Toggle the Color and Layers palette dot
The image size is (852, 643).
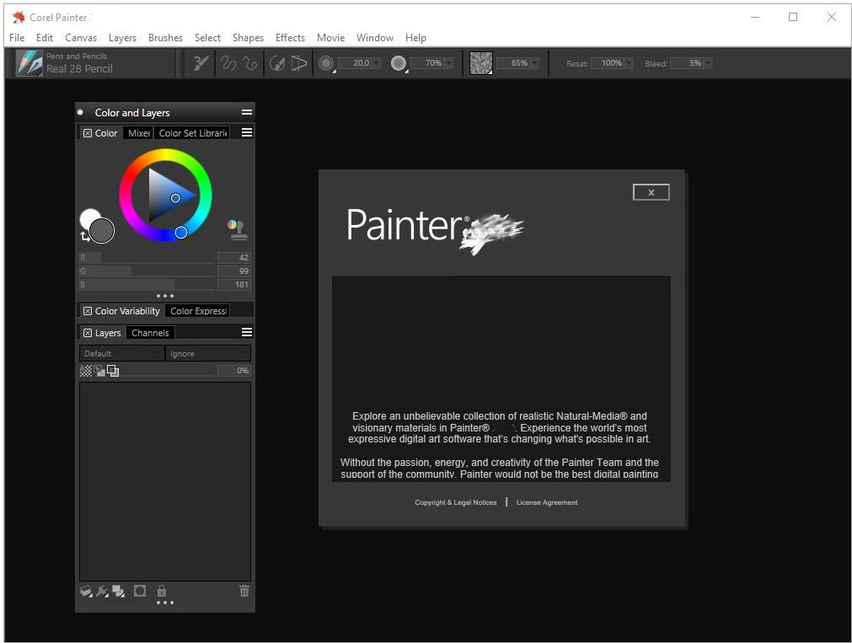click(80, 113)
